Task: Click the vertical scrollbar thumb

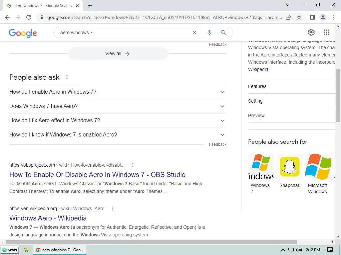Action: [x=338, y=95]
